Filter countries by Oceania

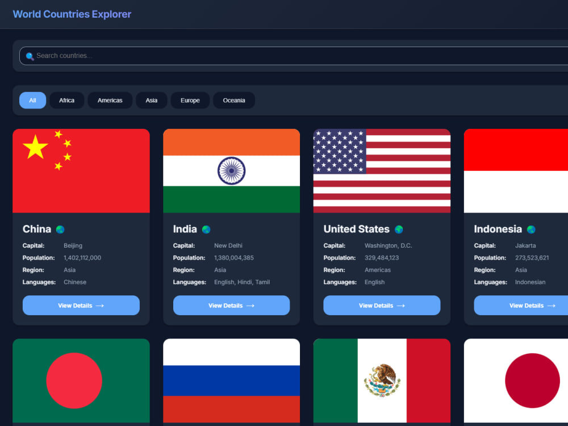pyautogui.click(x=234, y=101)
